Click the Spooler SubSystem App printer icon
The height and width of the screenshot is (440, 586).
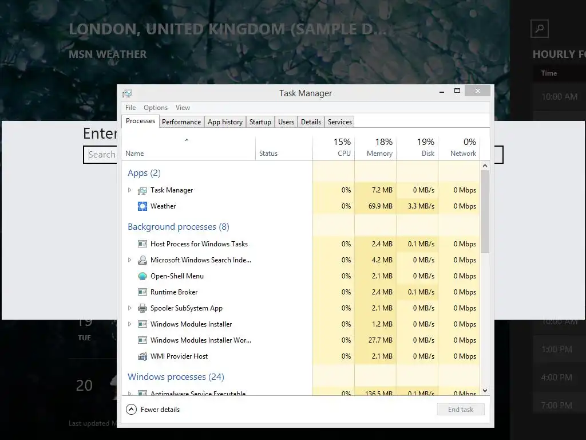click(142, 308)
